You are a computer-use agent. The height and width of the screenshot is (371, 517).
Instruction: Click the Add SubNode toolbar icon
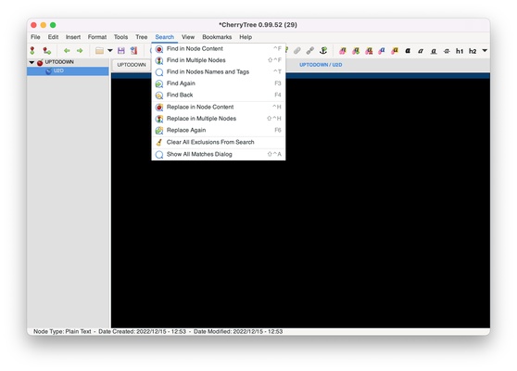(47, 51)
